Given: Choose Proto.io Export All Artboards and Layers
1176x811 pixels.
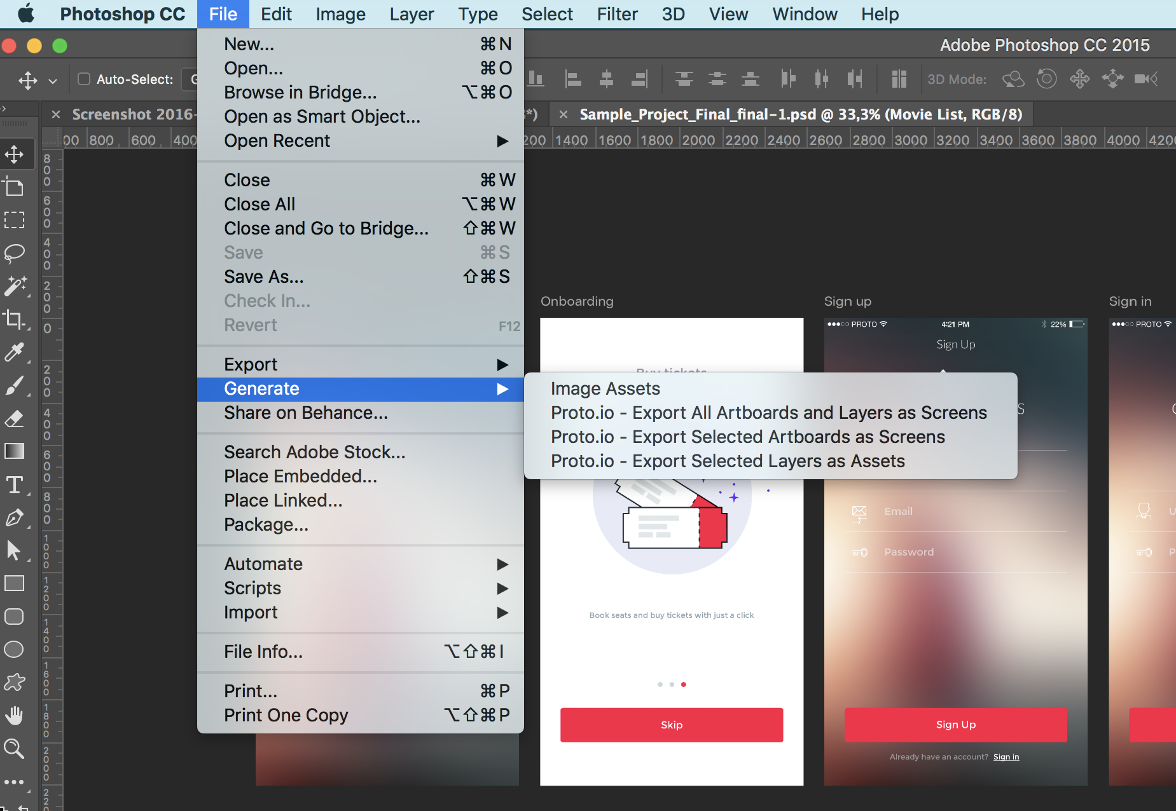Looking at the screenshot, I should pyautogui.click(x=771, y=412).
